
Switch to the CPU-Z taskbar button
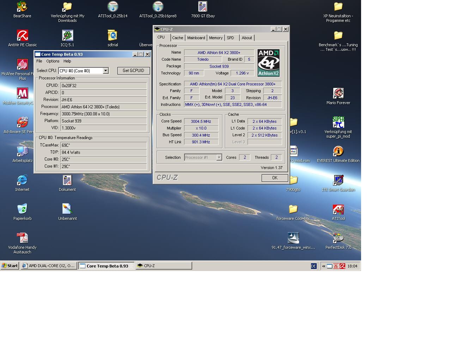pyautogui.click(x=164, y=266)
